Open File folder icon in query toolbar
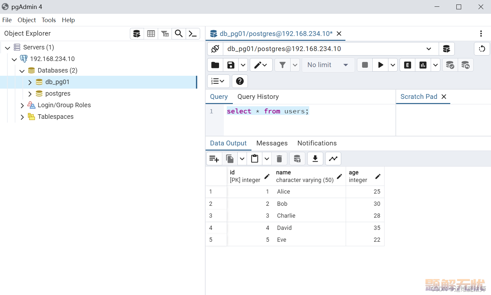 click(215, 65)
